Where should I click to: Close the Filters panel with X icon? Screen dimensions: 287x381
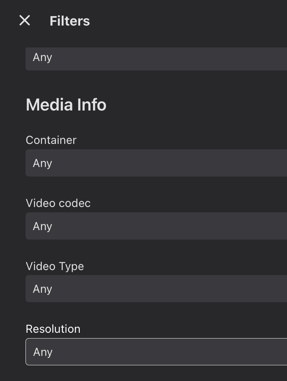tap(25, 21)
